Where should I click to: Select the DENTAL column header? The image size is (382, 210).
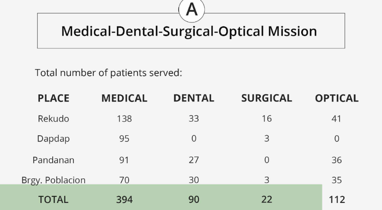(194, 98)
